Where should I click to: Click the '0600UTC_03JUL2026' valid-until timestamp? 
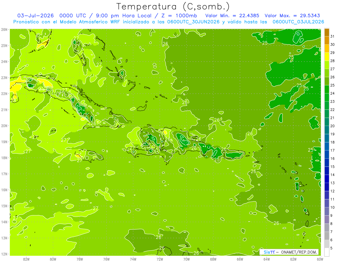[298, 22]
